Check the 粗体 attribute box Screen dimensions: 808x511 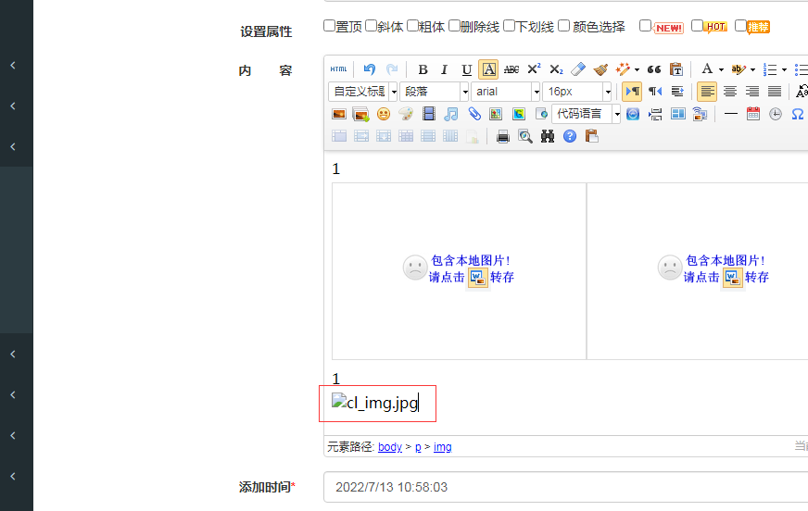pyautogui.click(x=412, y=26)
